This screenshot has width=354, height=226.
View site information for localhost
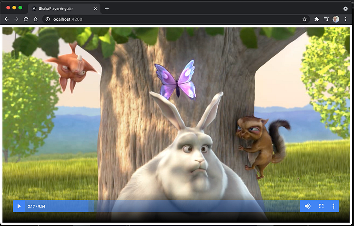tap(47, 19)
